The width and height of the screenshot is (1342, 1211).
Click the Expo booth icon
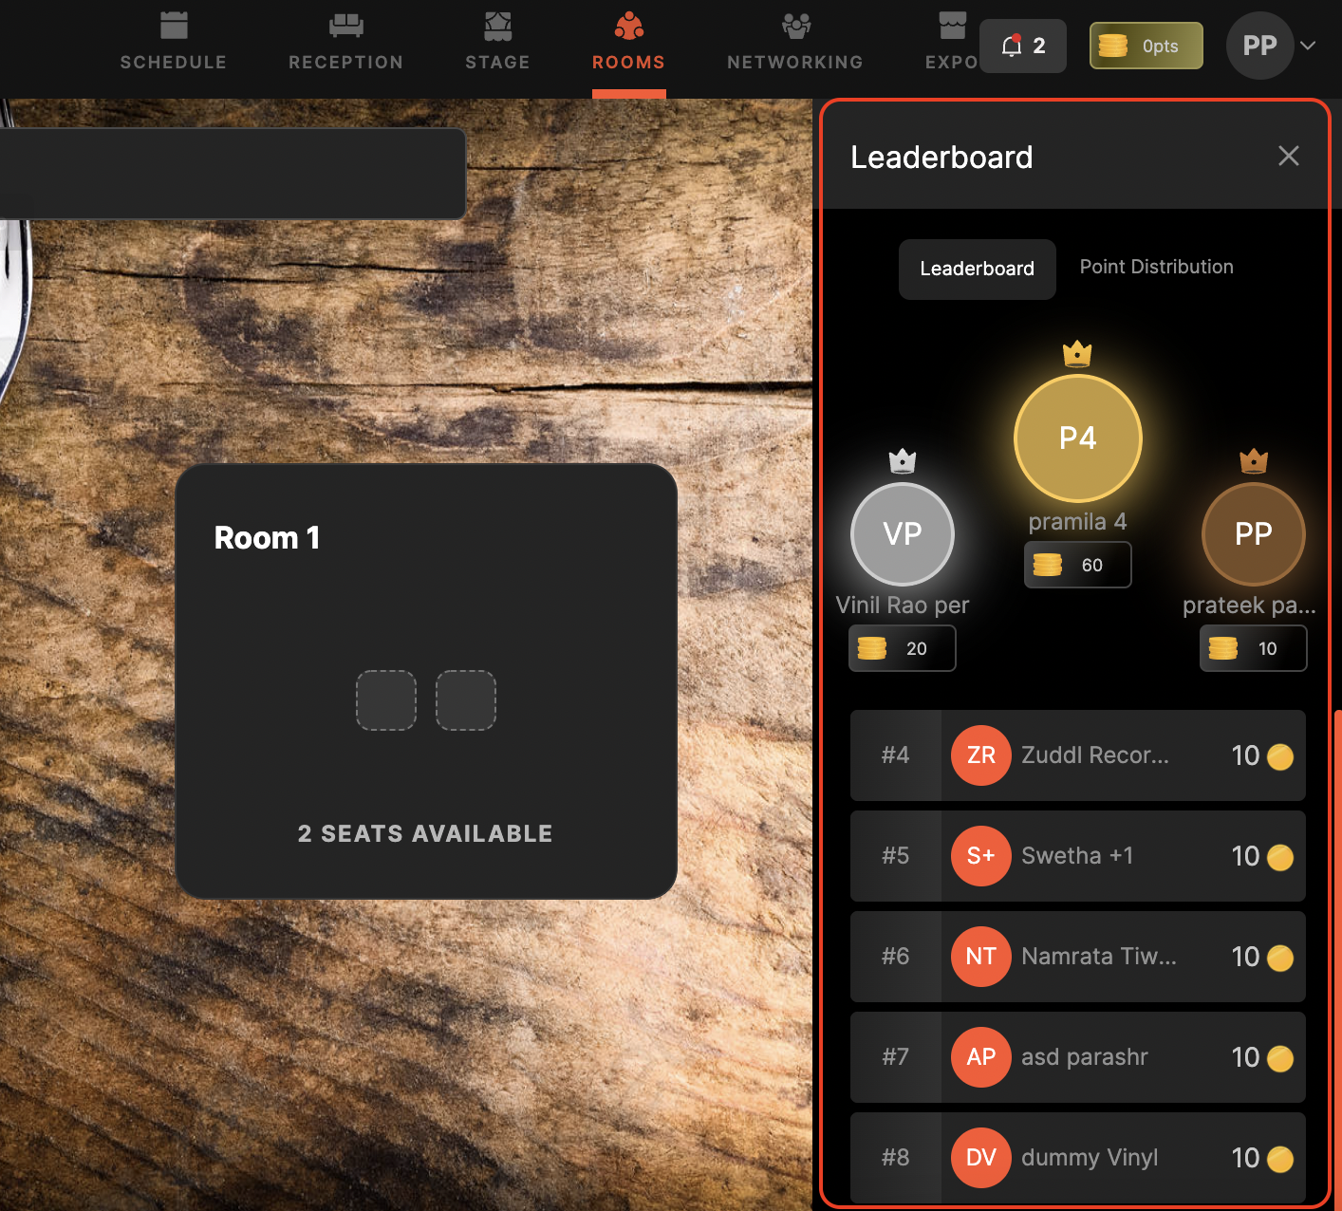click(953, 26)
